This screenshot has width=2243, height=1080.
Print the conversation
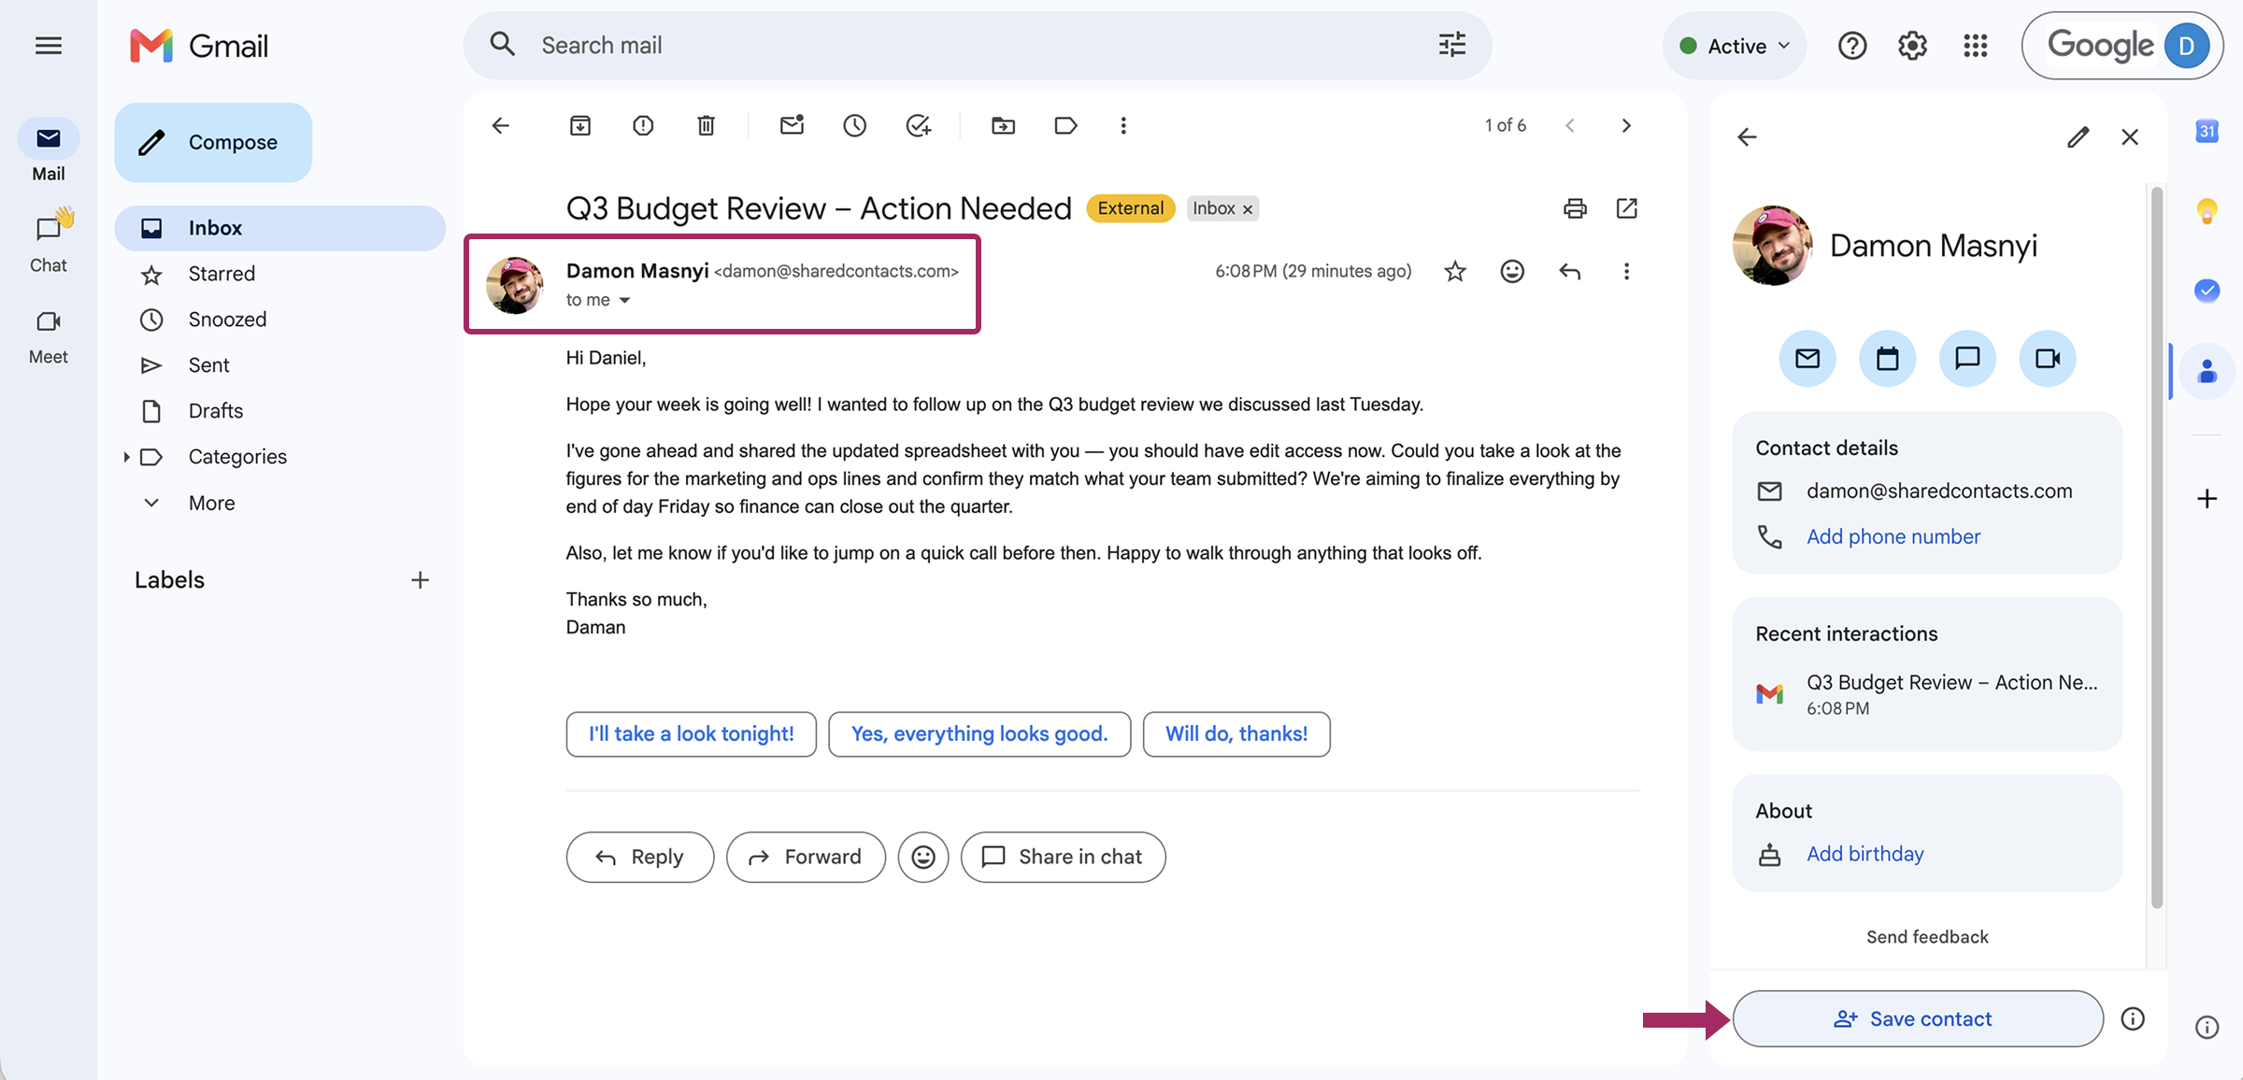pyautogui.click(x=1575, y=208)
